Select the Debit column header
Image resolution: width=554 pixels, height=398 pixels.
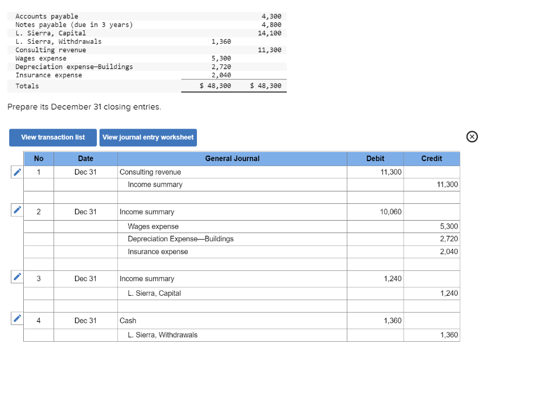[x=375, y=158]
